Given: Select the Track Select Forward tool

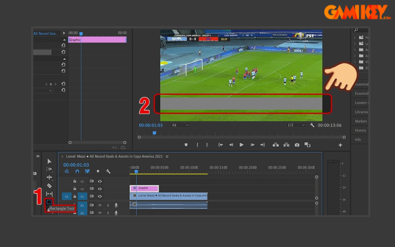Looking at the screenshot, I should pyautogui.click(x=49, y=169).
